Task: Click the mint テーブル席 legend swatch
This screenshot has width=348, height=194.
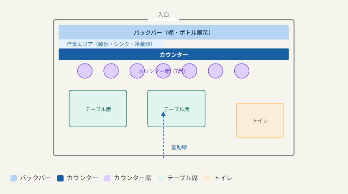Action: [161, 178]
